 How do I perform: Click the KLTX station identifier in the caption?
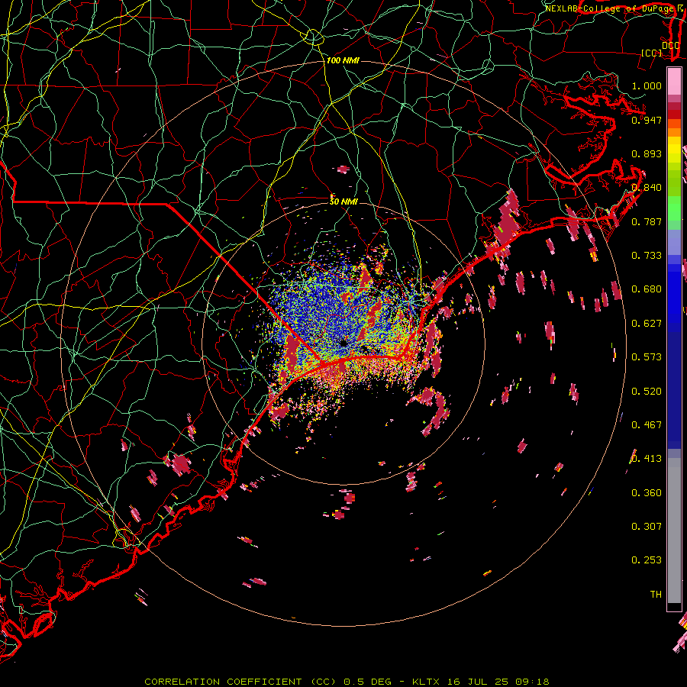426,682
